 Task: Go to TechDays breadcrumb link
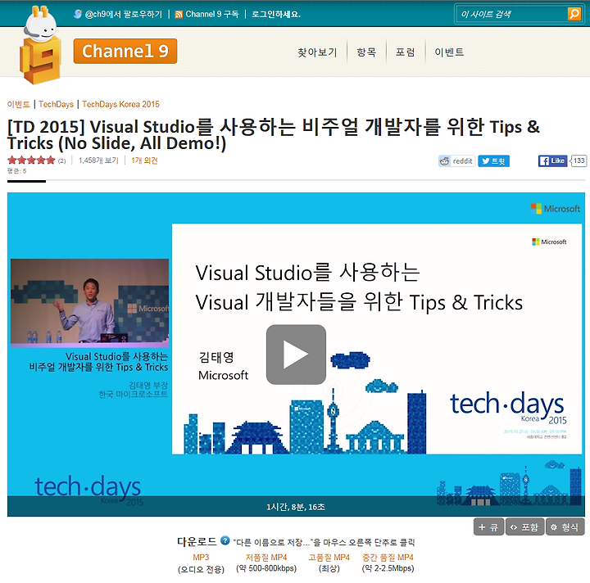click(56, 104)
